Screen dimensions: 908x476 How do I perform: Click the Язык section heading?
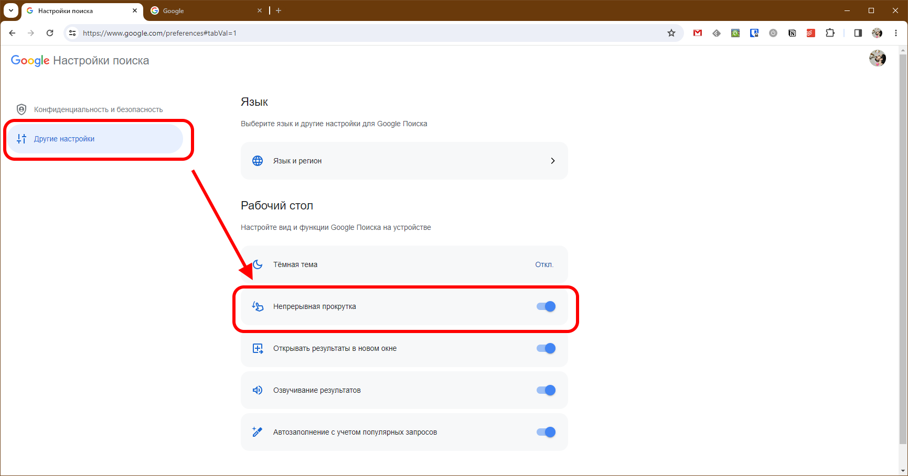click(254, 102)
